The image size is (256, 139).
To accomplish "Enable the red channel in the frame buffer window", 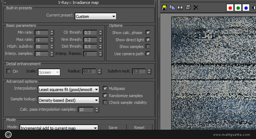I will (230, 8).
